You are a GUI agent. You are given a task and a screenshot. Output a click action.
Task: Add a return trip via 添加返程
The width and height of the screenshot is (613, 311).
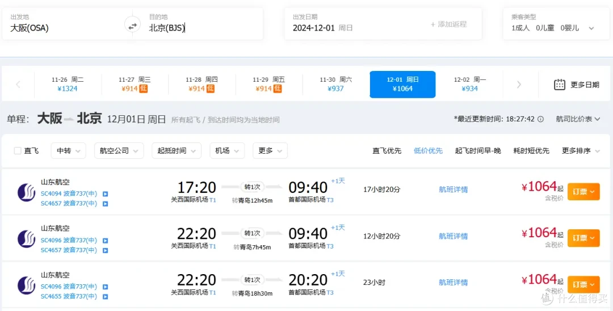click(448, 24)
